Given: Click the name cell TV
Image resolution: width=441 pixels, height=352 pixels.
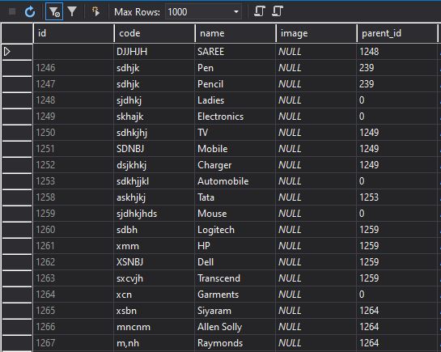Looking at the screenshot, I should [x=235, y=133].
